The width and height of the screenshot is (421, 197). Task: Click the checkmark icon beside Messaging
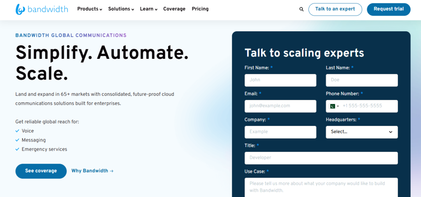click(x=17, y=140)
